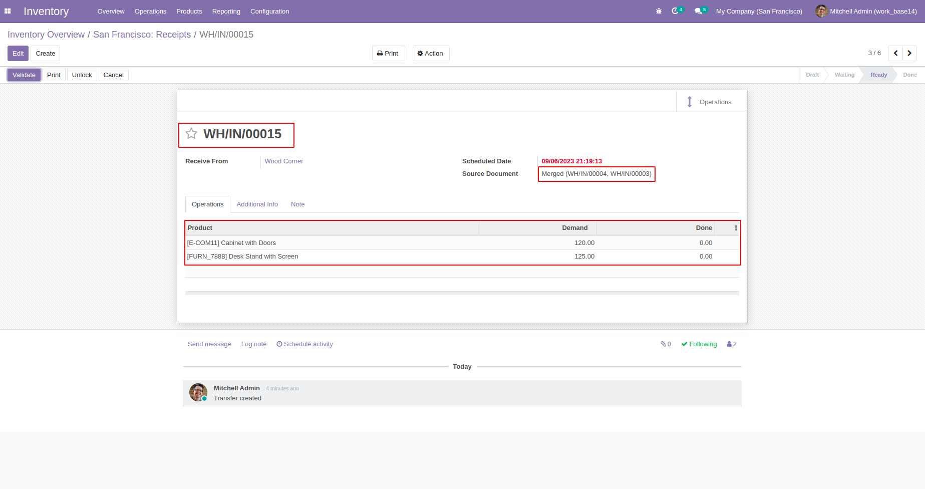This screenshot has width=925, height=489.
Task: Open the column options kebab icon
Action: (x=735, y=228)
